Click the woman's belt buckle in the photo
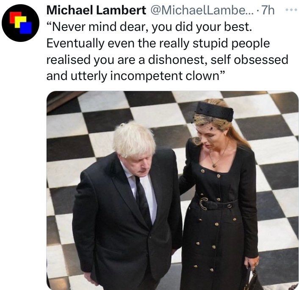 (x=203, y=204)
